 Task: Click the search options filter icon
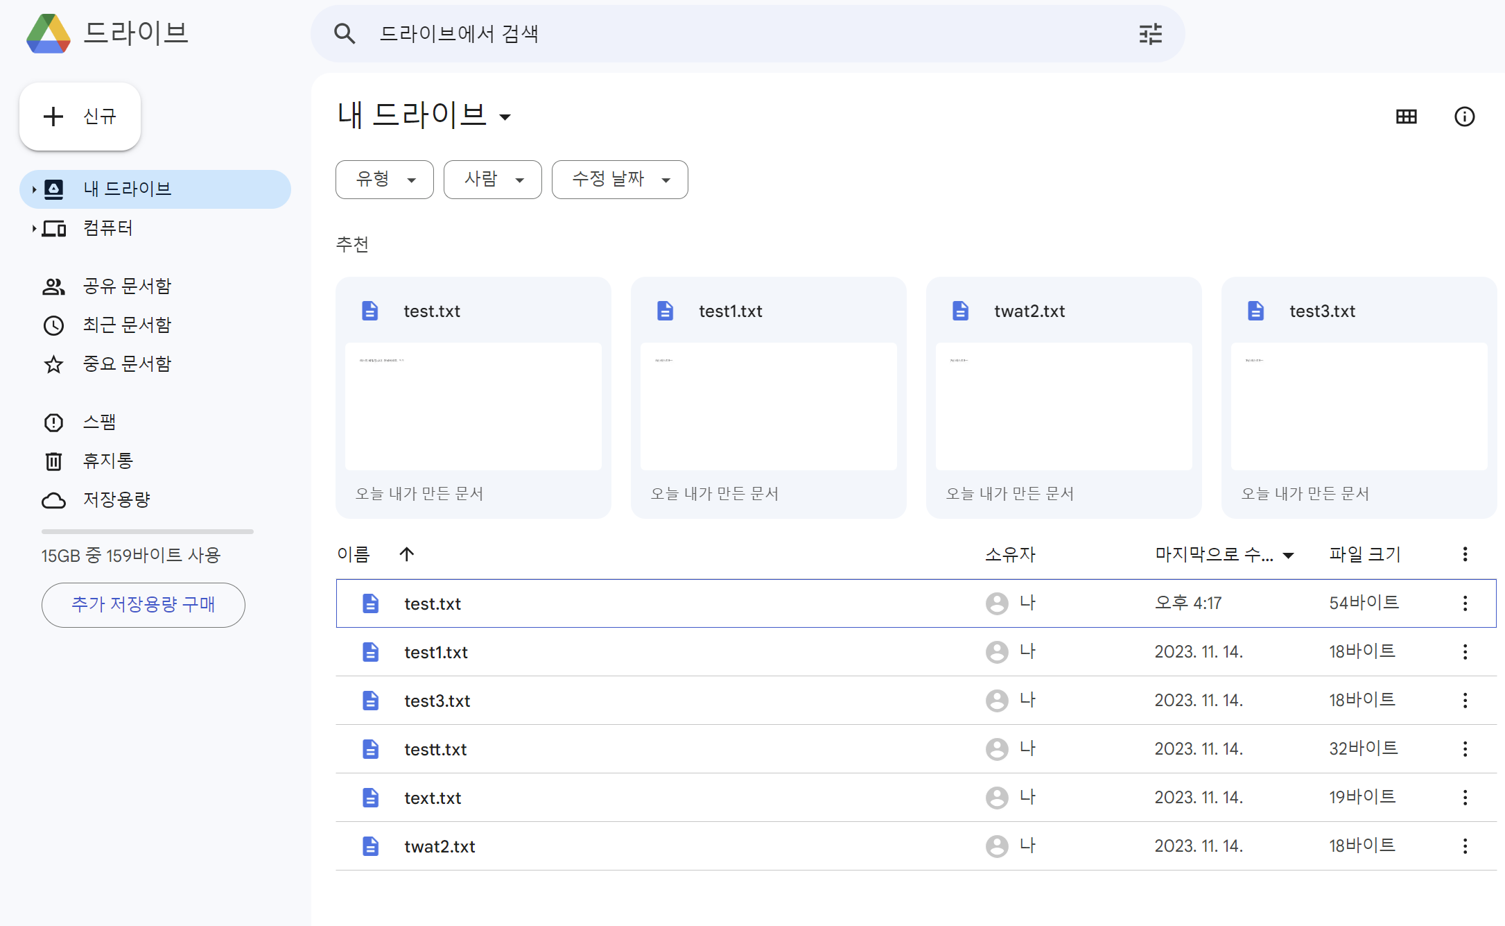(1150, 34)
